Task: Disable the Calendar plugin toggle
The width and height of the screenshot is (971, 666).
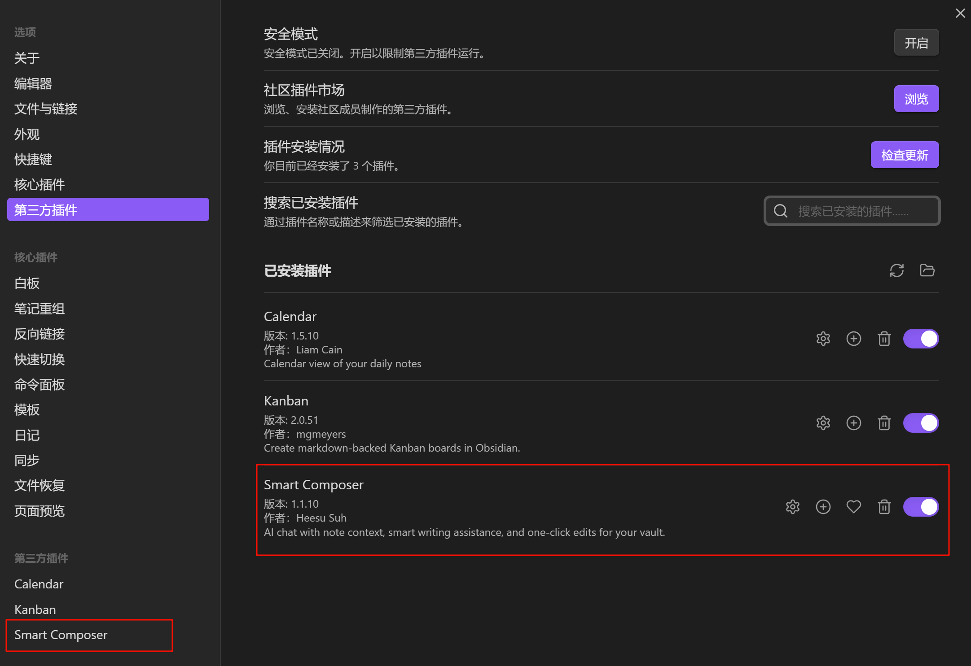Action: pos(921,339)
